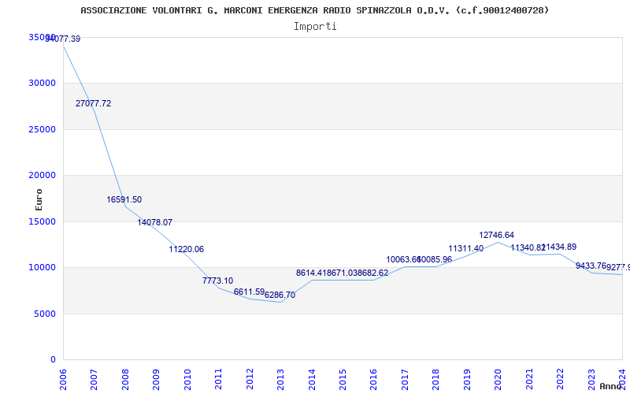Click the x-axis year 2008
This screenshot has height=394, width=630.
[x=125, y=379]
